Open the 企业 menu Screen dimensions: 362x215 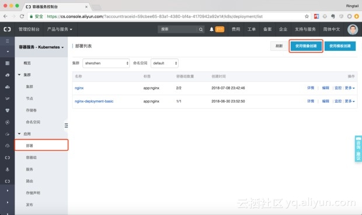[283, 29]
